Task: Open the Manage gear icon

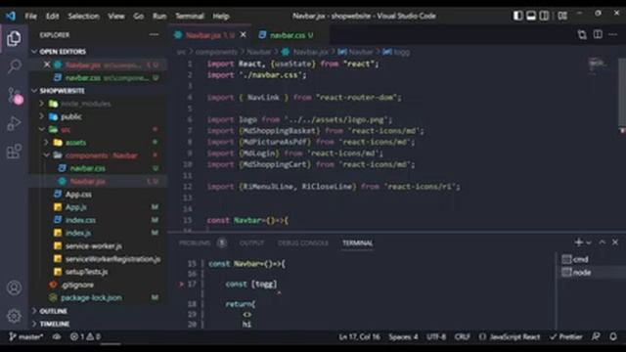Action: click(14, 316)
